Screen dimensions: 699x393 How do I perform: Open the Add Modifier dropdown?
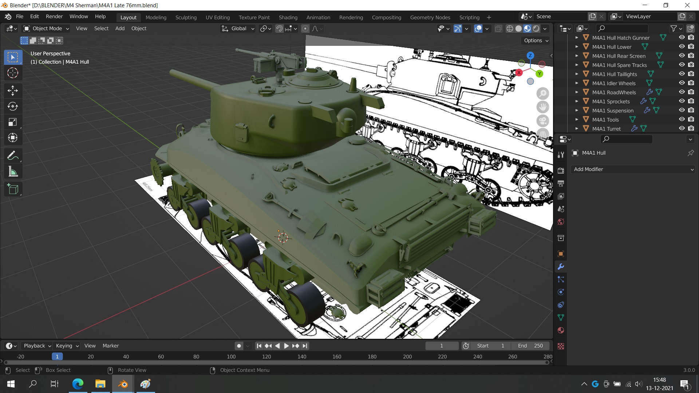(x=633, y=169)
